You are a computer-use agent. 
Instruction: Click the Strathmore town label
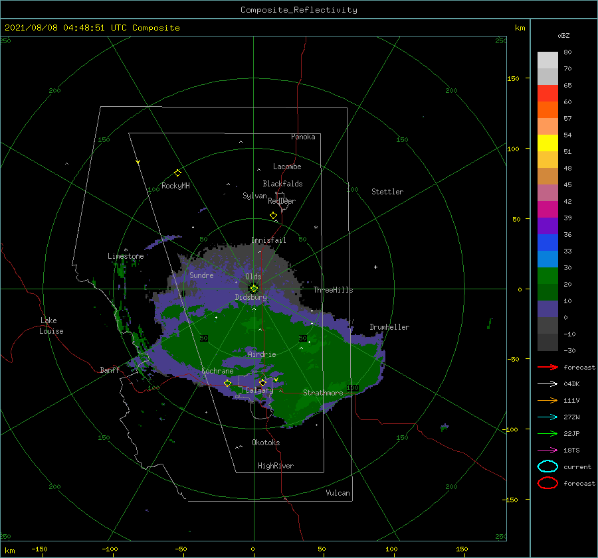click(323, 393)
